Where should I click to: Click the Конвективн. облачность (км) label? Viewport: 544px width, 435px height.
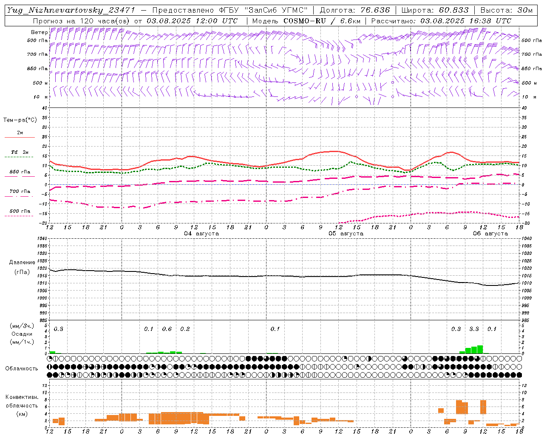22,405
